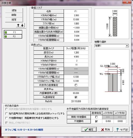Edit X方向の幅B value 2.300
The height and width of the screenshot is (138, 133).
76,15
